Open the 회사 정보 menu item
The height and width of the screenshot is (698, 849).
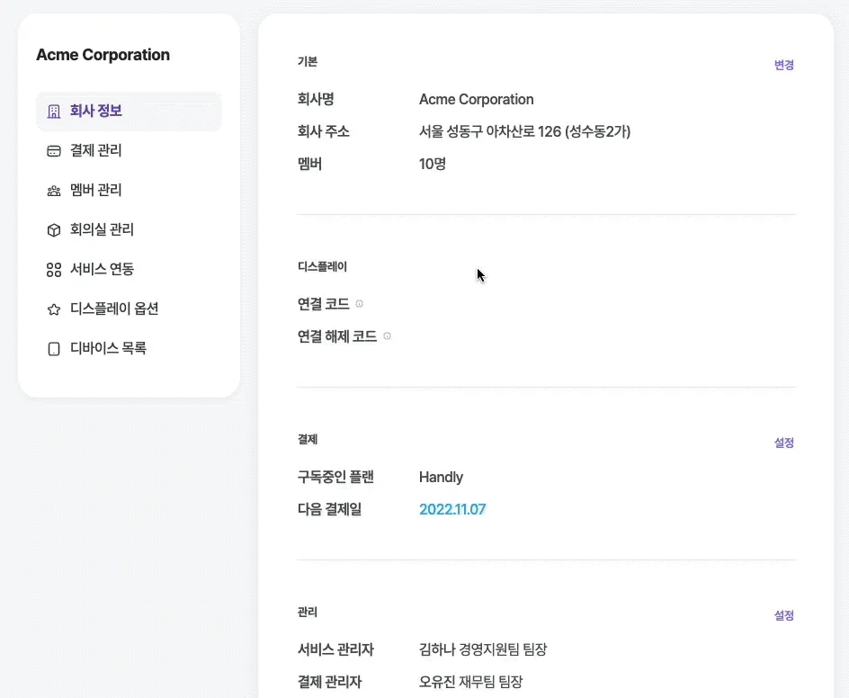click(x=96, y=112)
